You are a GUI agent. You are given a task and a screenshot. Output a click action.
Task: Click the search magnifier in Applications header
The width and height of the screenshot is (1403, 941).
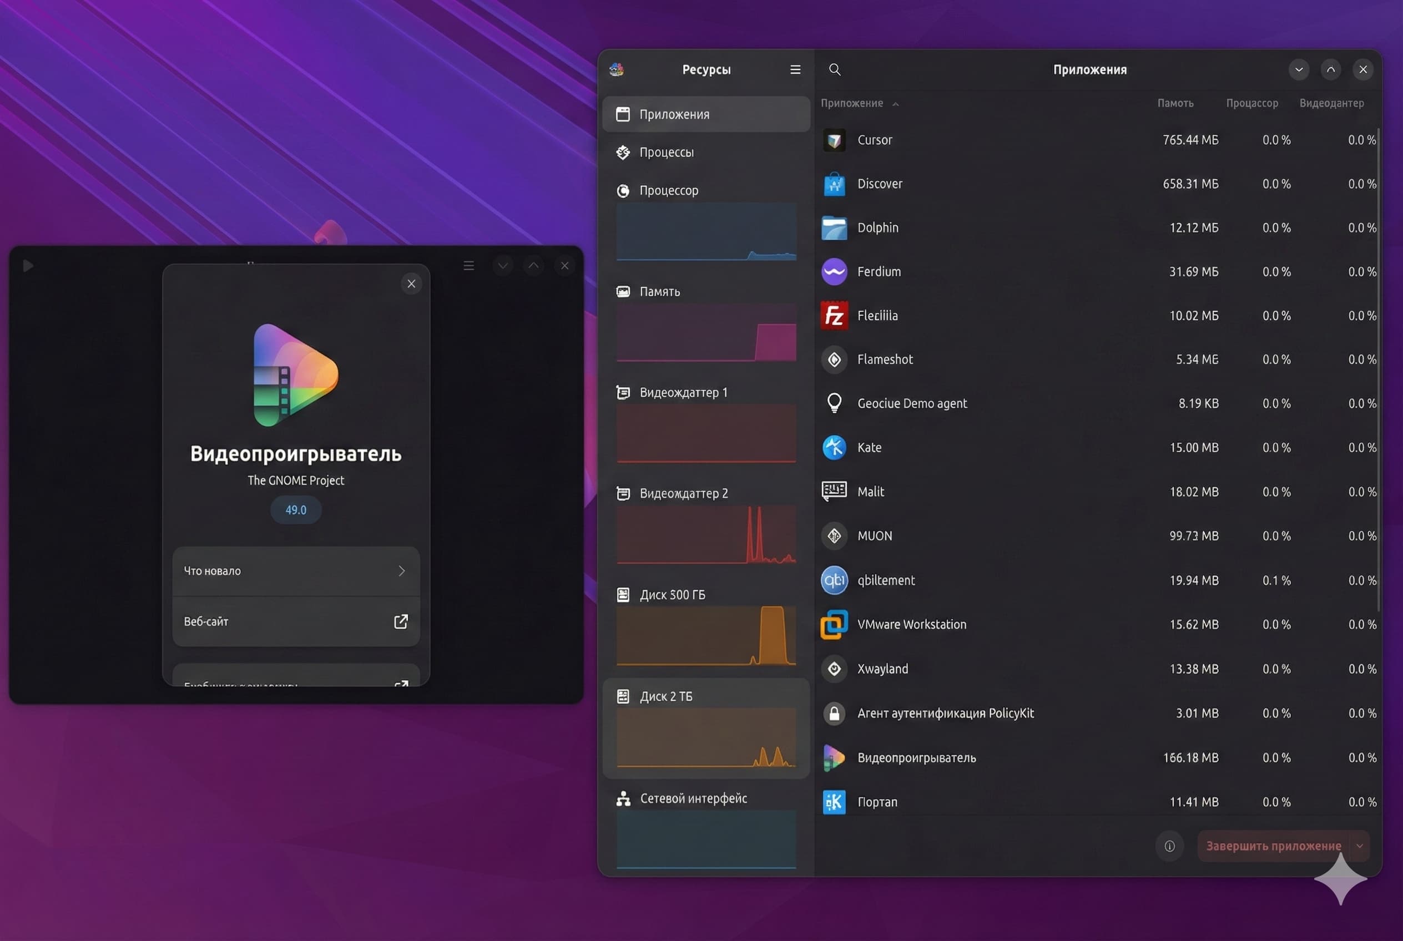(x=835, y=69)
